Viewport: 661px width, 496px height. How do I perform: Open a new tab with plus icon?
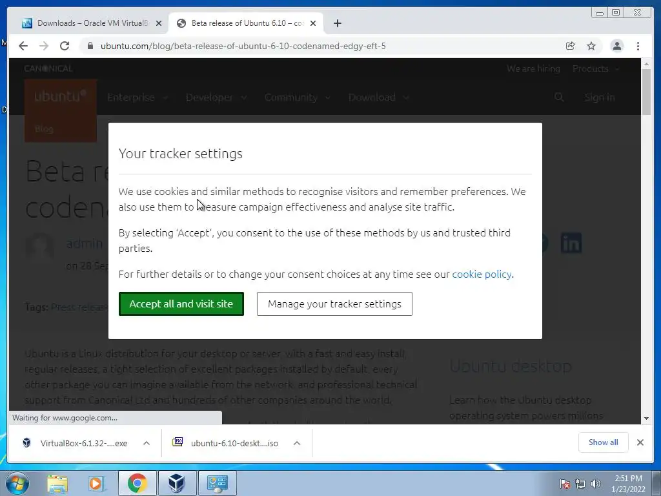pyautogui.click(x=337, y=23)
